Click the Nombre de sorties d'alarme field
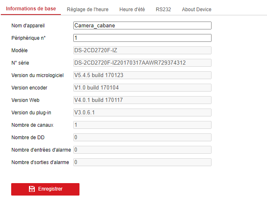 coord(142,162)
